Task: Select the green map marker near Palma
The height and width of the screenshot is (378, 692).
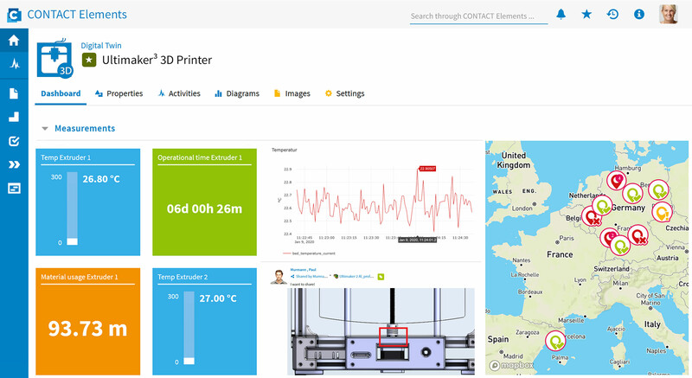Action: point(555,341)
